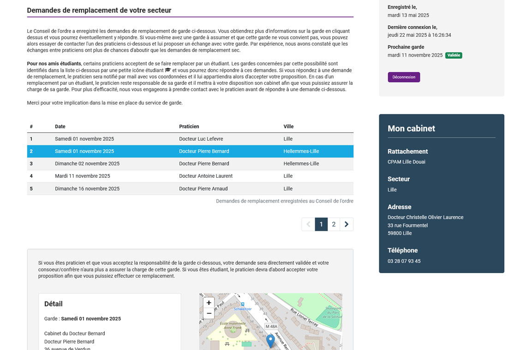Viewport: 526px width, 350px height.
Task: Click the Ville column header
Action: point(288,127)
